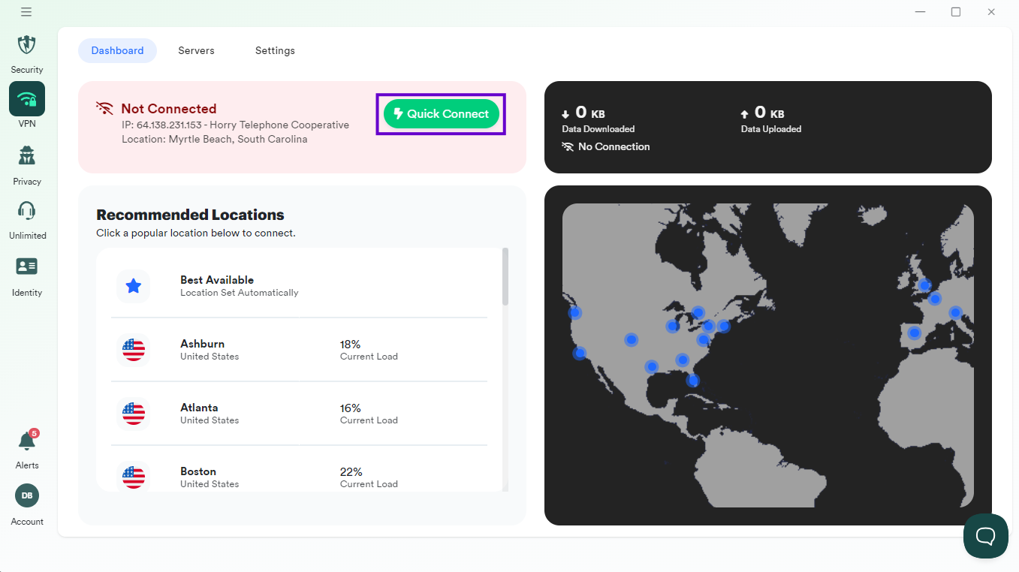This screenshot has height=572, width=1019.
Task: Switch to the Settings tab
Action: coord(275,50)
